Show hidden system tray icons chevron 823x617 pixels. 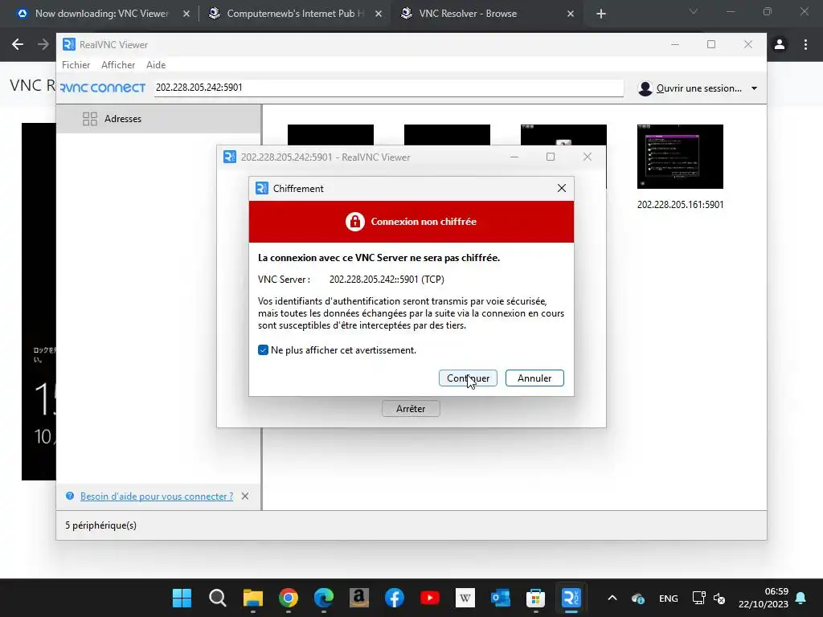pyautogui.click(x=612, y=598)
